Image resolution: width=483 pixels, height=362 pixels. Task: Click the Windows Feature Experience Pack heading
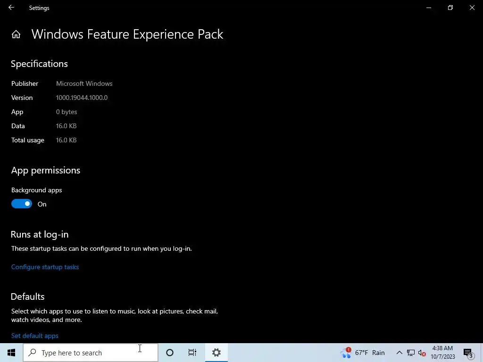coord(127,34)
